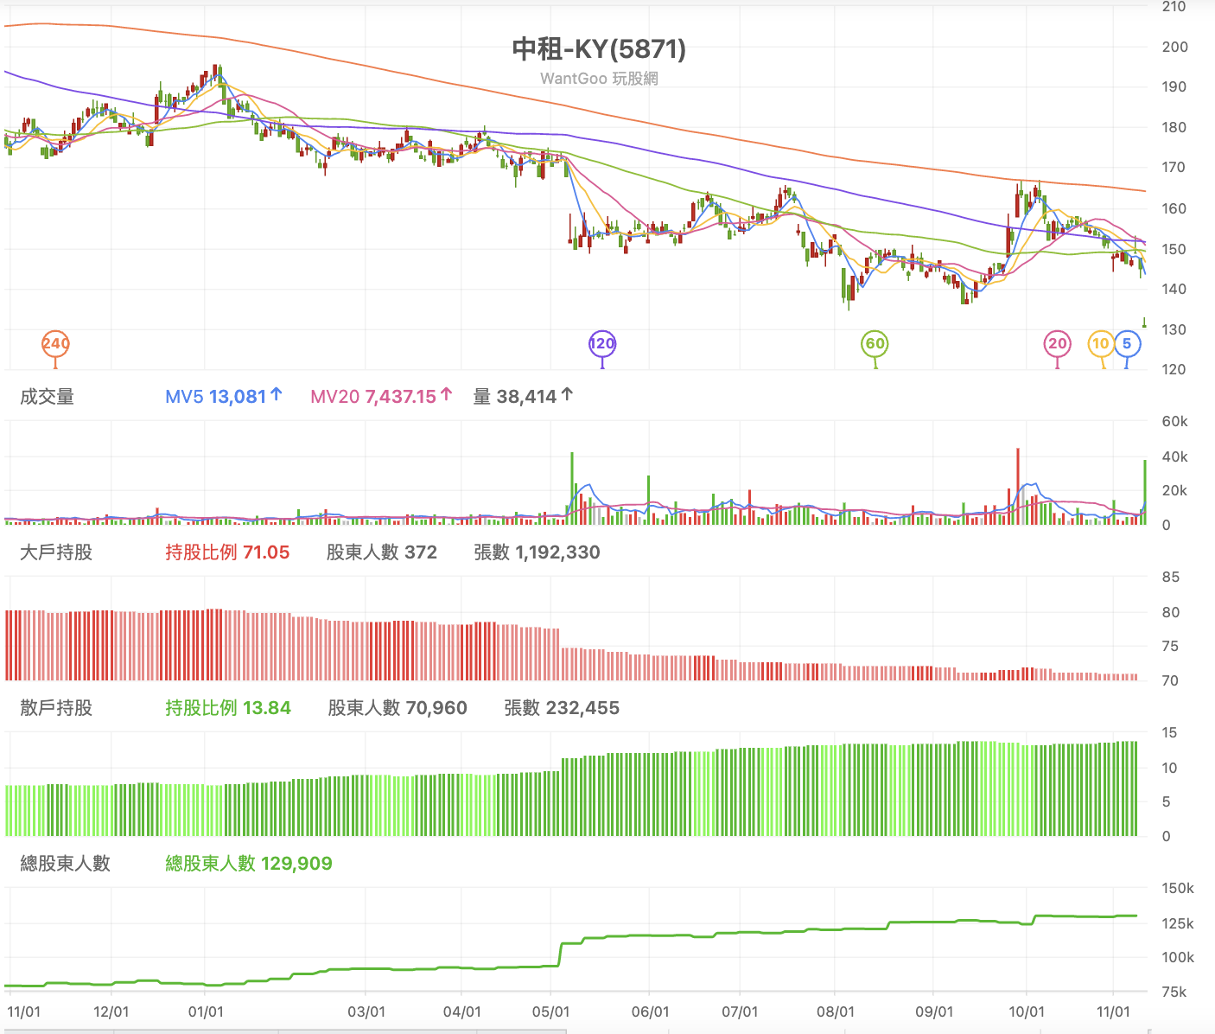Click the 總股東人數 129,909 legend
This screenshot has height=1034, width=1215.
point(249,864)
